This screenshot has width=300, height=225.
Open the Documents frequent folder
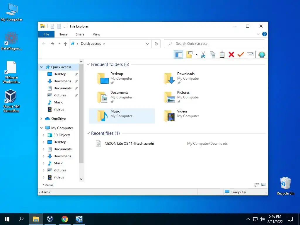pyautogui.click(x=122, y=97)
